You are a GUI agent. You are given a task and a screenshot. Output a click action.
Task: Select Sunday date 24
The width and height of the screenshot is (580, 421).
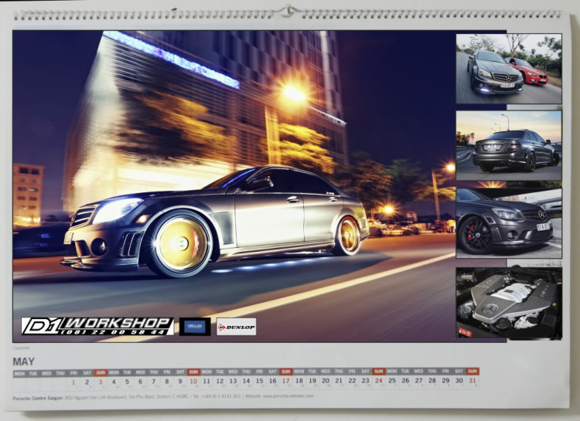tap(379, 380)
